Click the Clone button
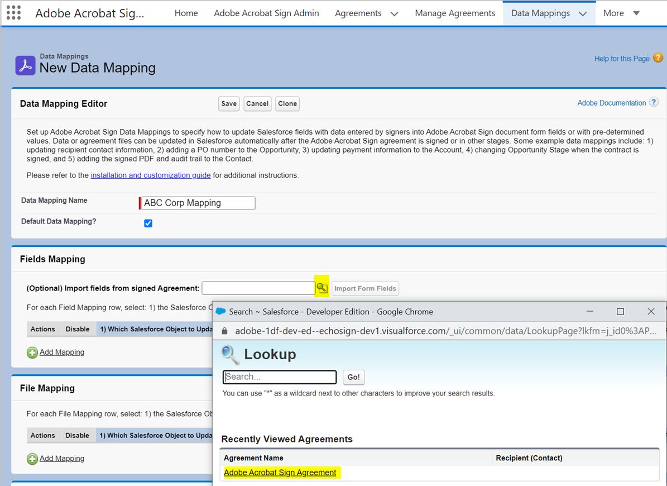Image resolution: width=667 pixels, height=486 pixels. (287, 103)
